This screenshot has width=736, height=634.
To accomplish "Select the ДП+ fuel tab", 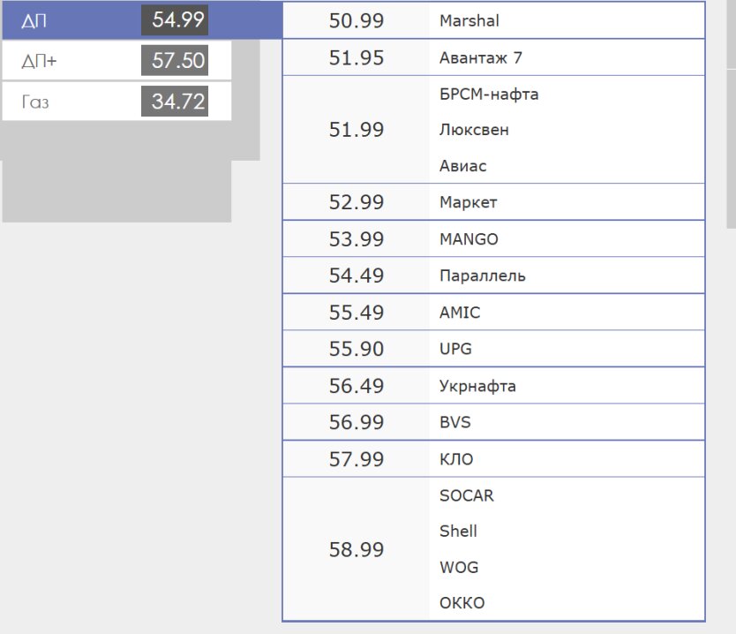I will coord(116,60).
